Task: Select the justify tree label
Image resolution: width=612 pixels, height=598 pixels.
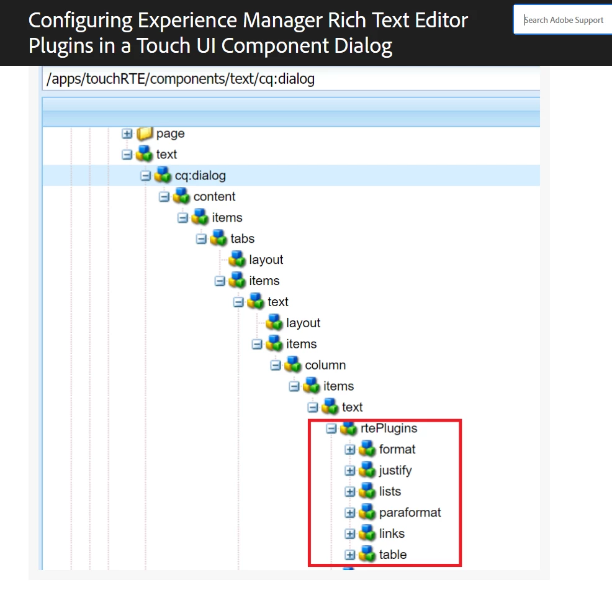Action: [395, 471]
